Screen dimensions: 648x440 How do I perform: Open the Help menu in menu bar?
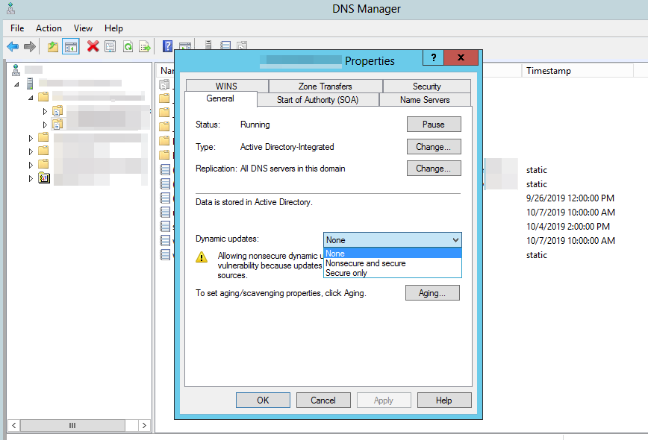pos(113,28)
